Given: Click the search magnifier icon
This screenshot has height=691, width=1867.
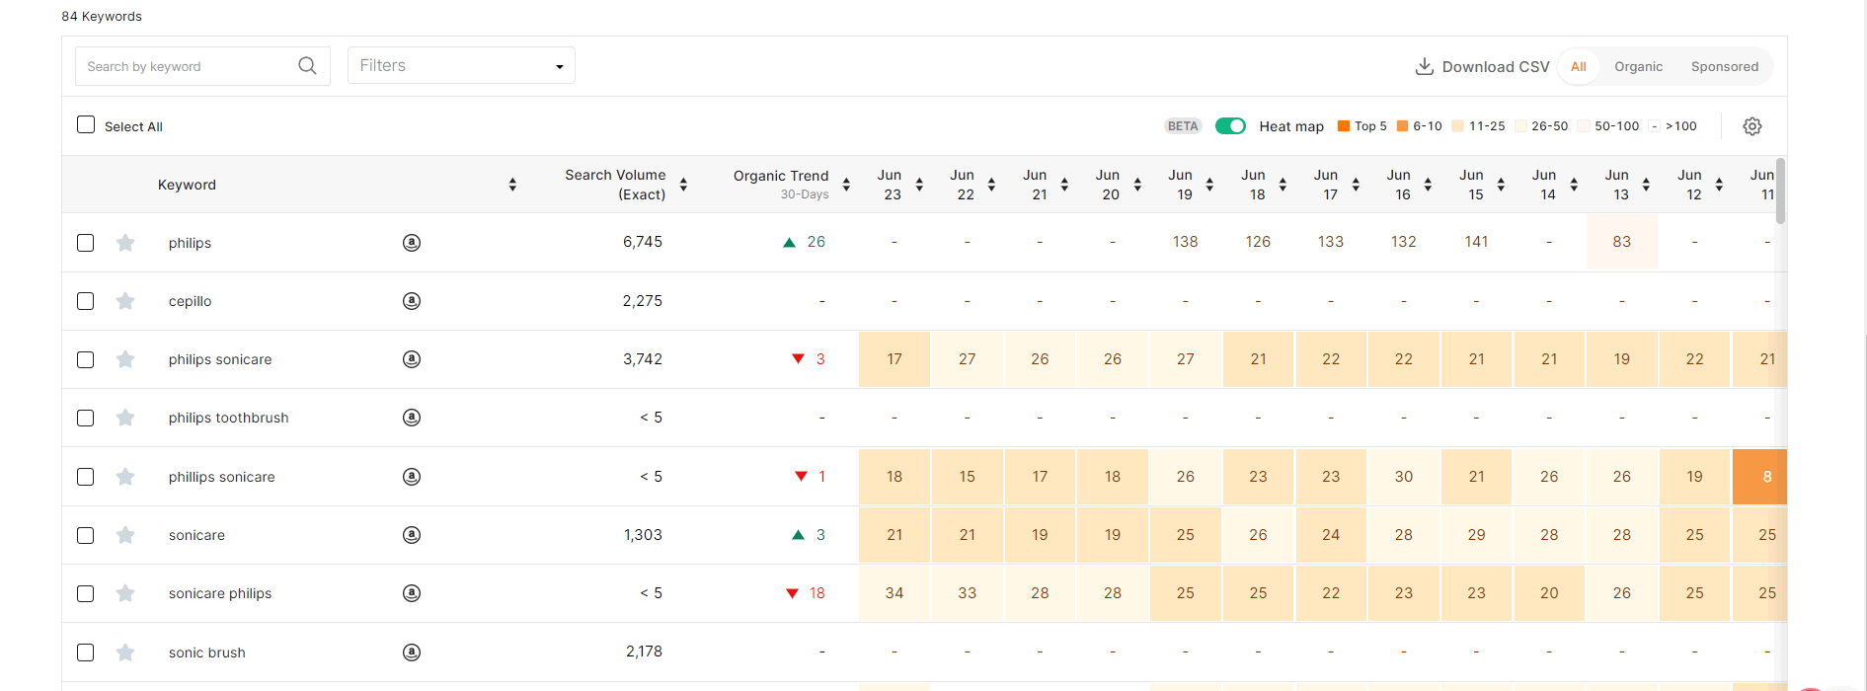Looking at the screenshot, I should [x=307, y=65].
